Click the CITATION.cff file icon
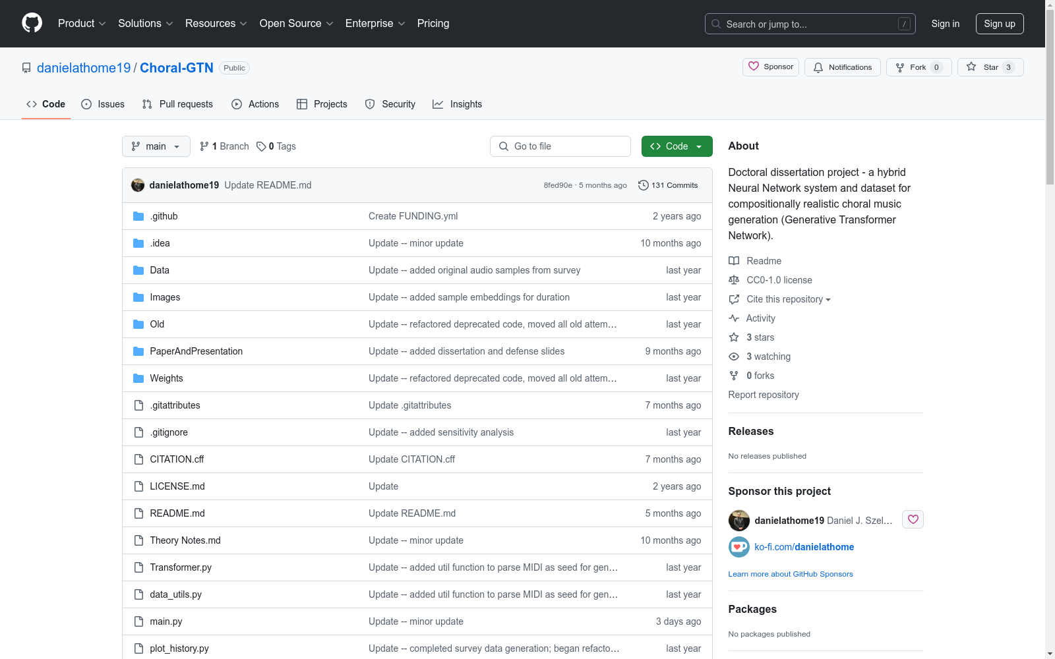 [138, 459]
